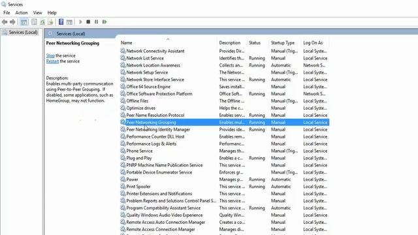
Task: Click the gear icon beside Print Spooler
Action: point(123,186)
